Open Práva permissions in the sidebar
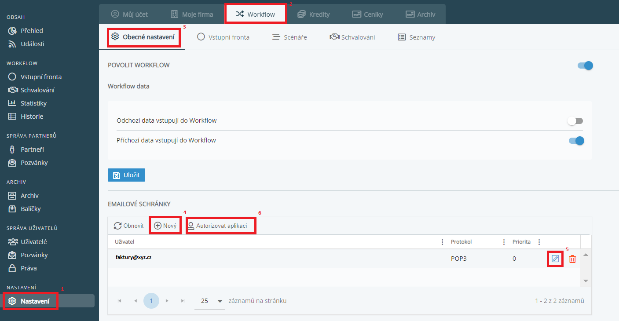The width and height of the screenshot is (619, 321). click(x=29, y=268)
